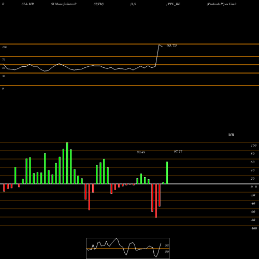
Task: Click the 97.77 value above the bars
Action: (178, 151)
